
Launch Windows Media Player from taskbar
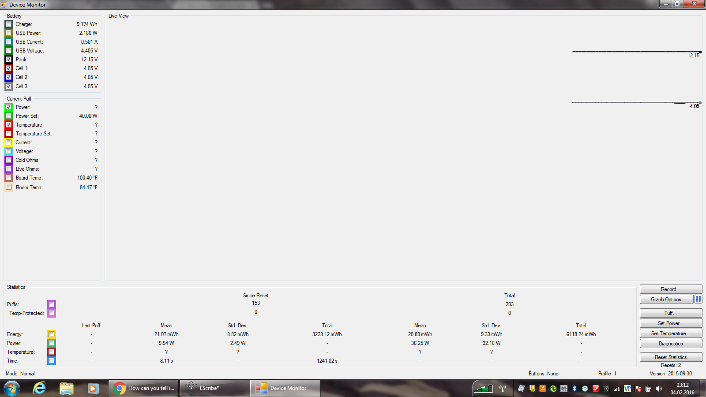pyautogui.click(x=93, y=388)
